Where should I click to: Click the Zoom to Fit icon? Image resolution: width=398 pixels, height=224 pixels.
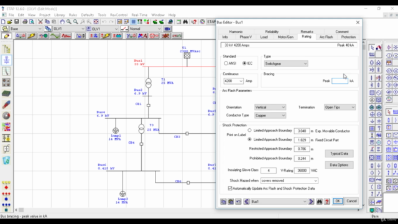(96, 22)
